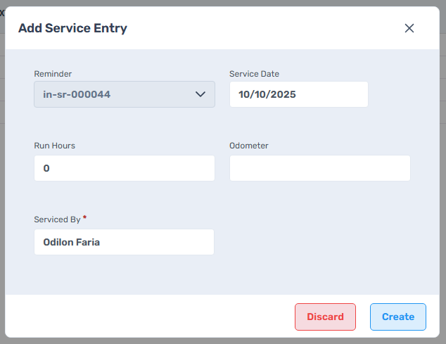Click the Odilon Faria name text

71,242
